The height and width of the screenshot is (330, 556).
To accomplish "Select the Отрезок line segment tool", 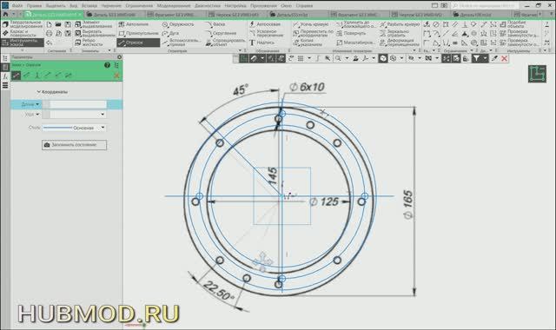I will [138, 43].
